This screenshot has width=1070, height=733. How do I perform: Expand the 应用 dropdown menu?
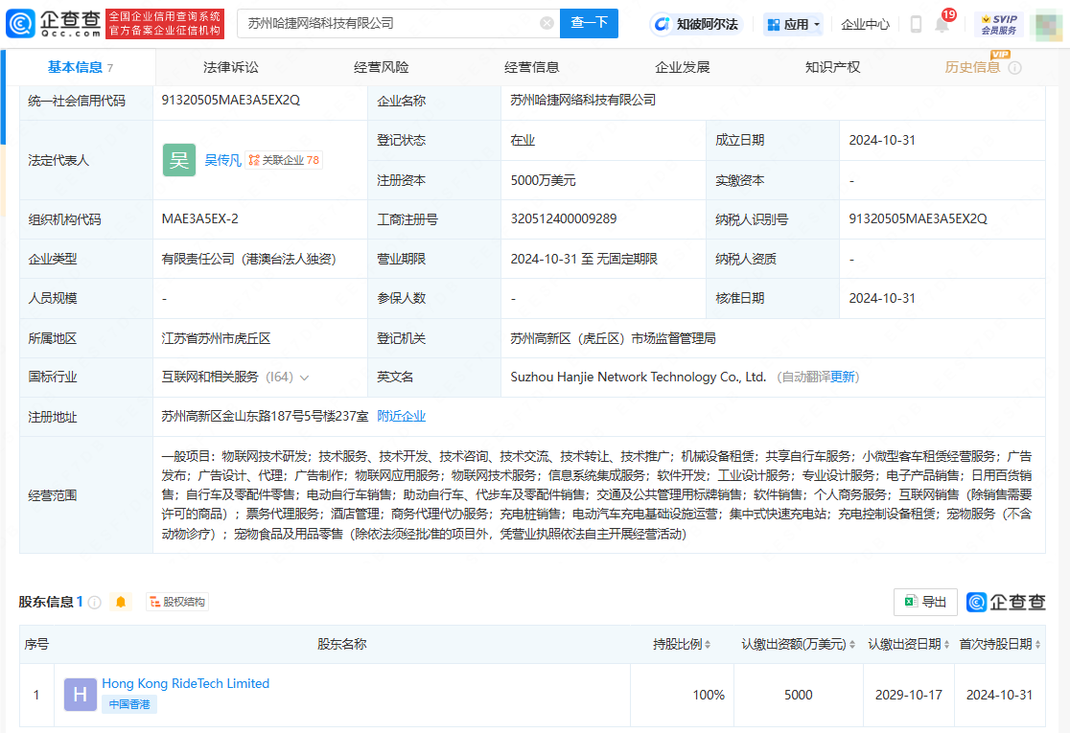pos(793,24)
